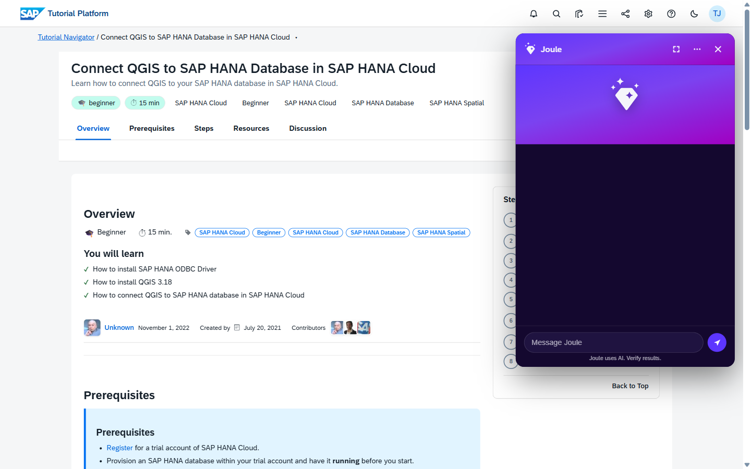751x469 pixels.
Task: Open the bookmarked tutorials icon in header
Action: [x=579, y=14]
